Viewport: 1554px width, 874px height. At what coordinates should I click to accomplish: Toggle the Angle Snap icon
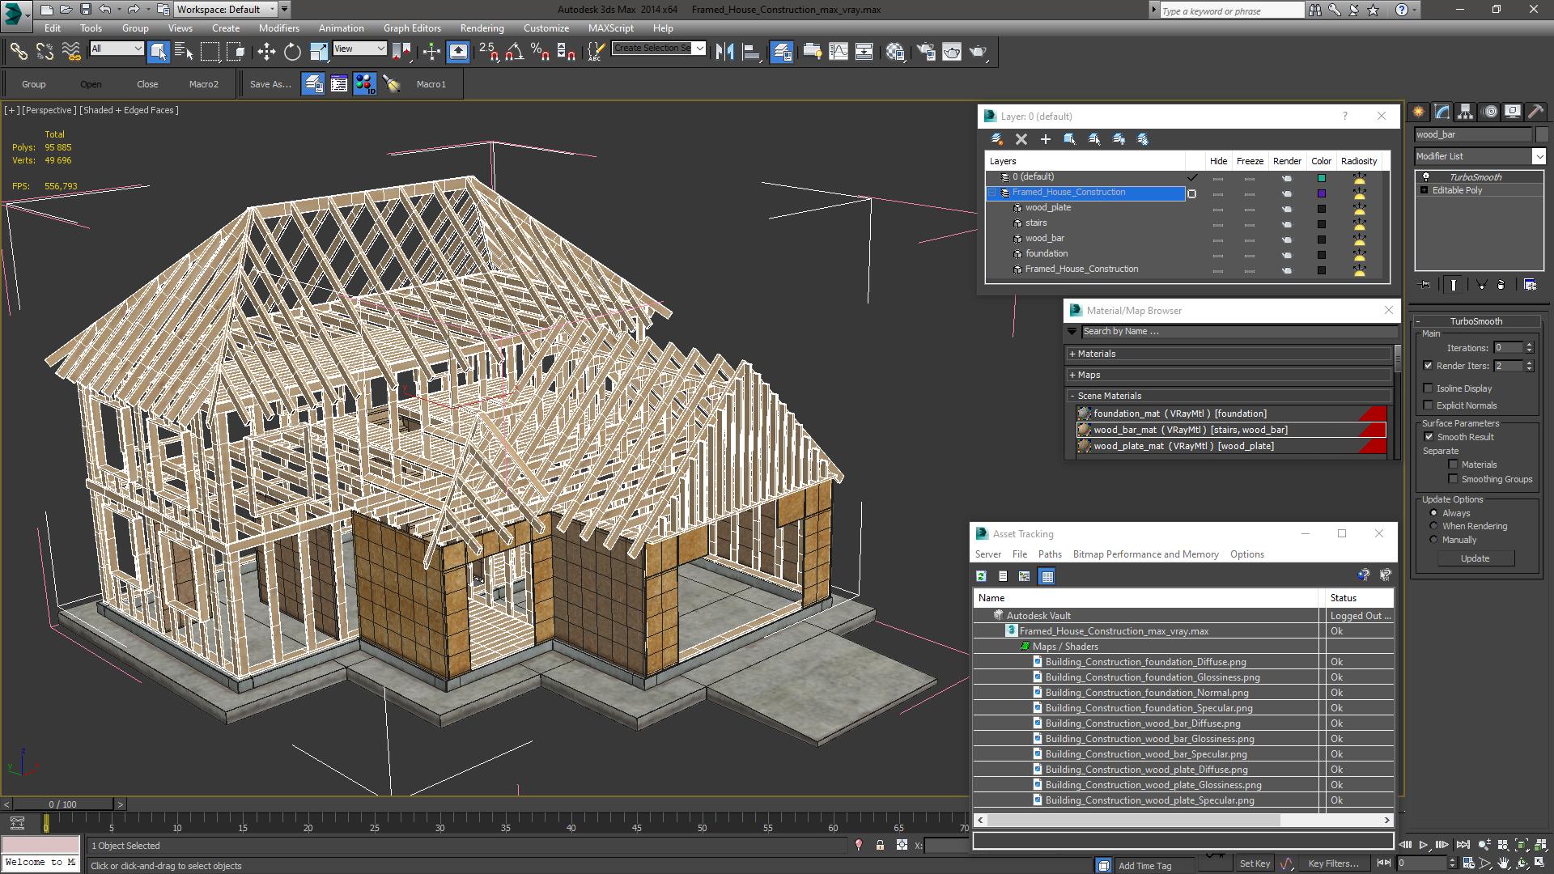[514, 52]
